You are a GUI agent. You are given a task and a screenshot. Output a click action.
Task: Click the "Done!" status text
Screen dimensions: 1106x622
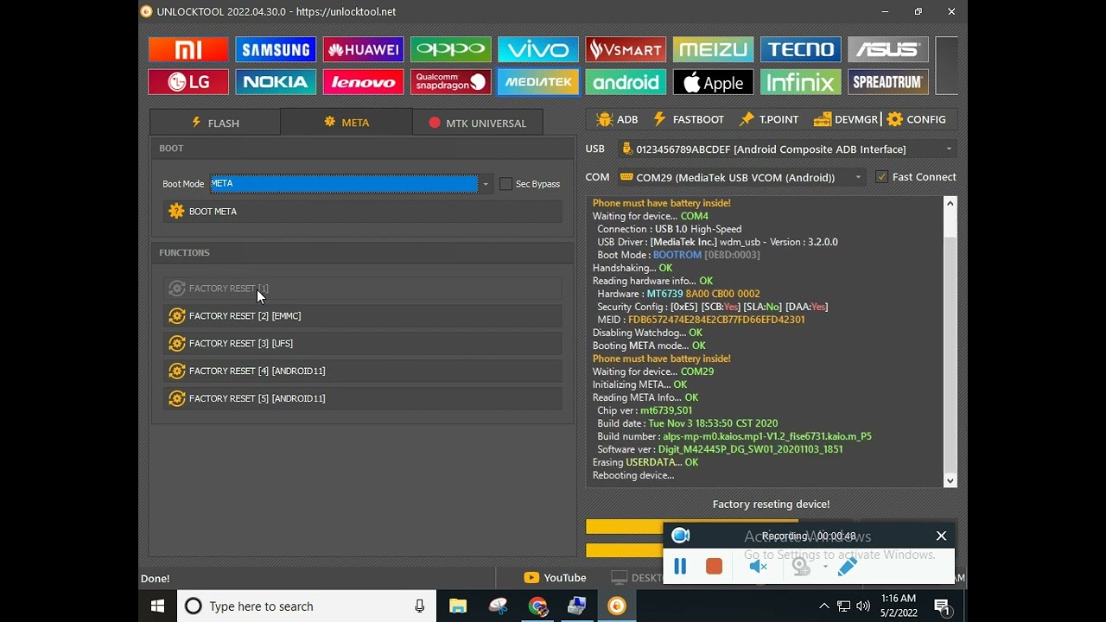tap(156, 579)
